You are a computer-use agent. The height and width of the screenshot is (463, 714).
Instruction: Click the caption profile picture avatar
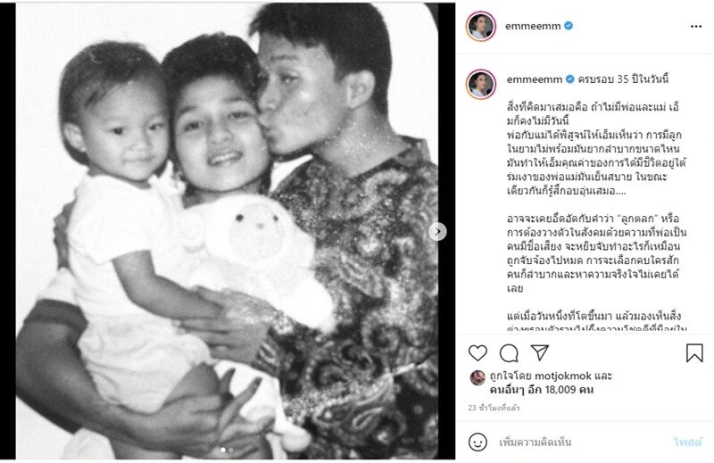coord(481,84)
